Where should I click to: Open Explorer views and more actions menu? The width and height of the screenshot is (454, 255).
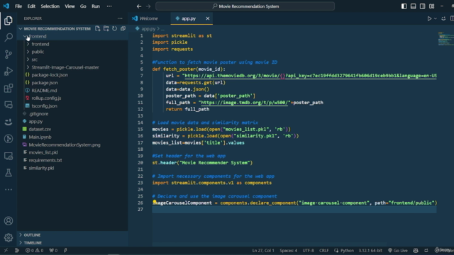pyautogui.click(x=120, y=18)
